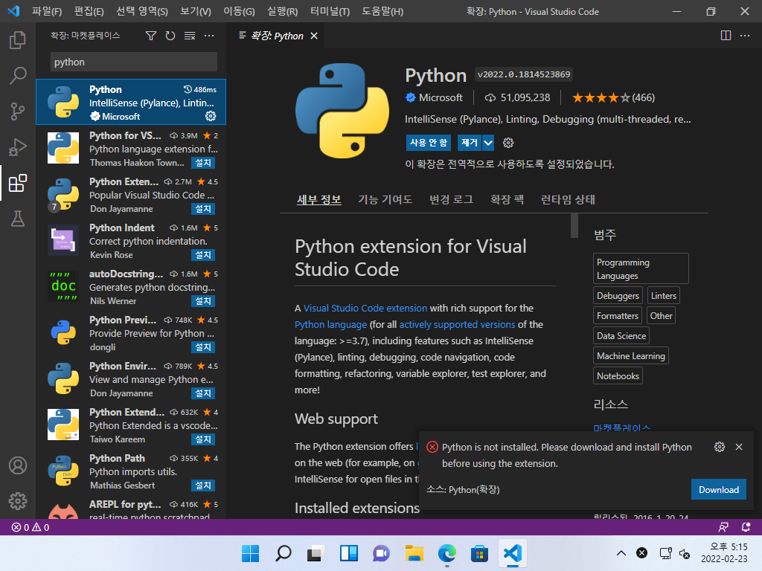Image resolution: width=762 pixels, height=571 pixels.
Task: Open Testing flask icon
Action: coord(18,219)
